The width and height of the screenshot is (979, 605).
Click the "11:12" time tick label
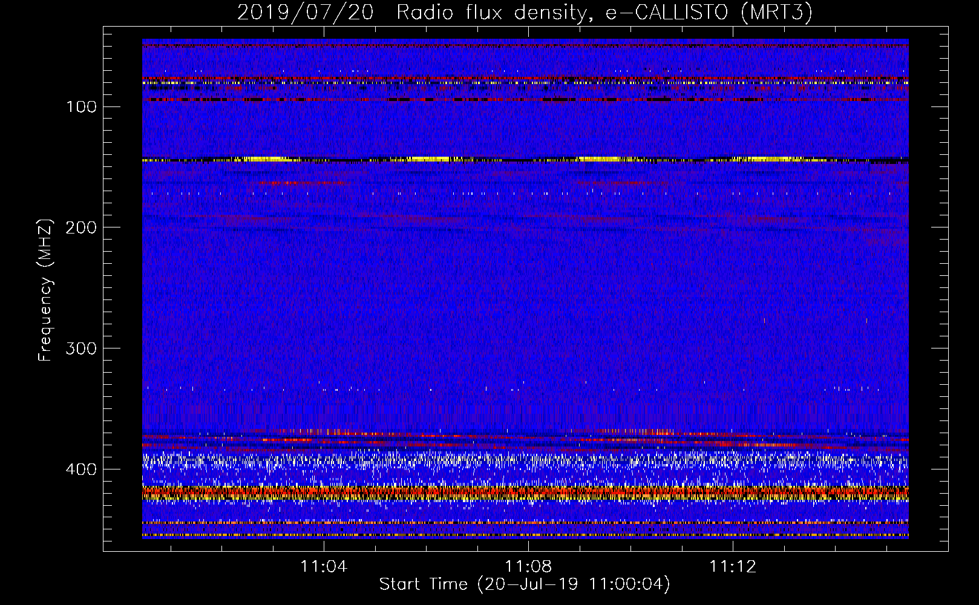733,566
